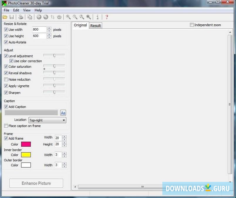Screen dimensions: 236x198
Task: Toggle the Sharpen checkbox
Action: [x=6, y=92]
